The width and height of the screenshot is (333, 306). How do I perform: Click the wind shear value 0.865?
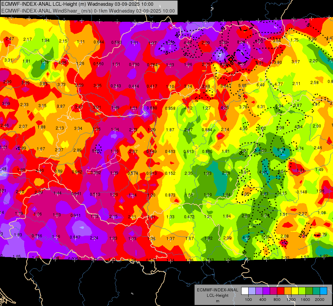(207, 151)
